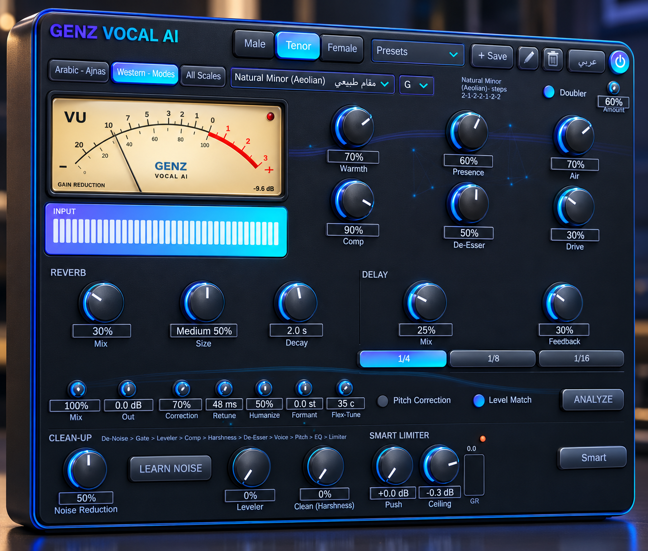Click the Ceiling knob
The image size is (648, 551).
point(440,464)
